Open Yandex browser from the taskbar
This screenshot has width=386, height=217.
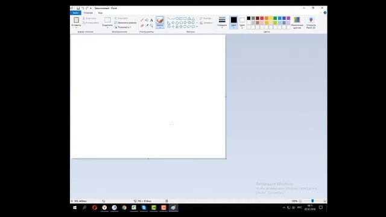[x=104, y=207]
